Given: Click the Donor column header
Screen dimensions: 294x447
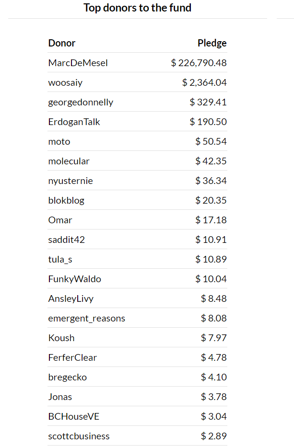Looking at the screenshot, I should click(x=62, y=43).
